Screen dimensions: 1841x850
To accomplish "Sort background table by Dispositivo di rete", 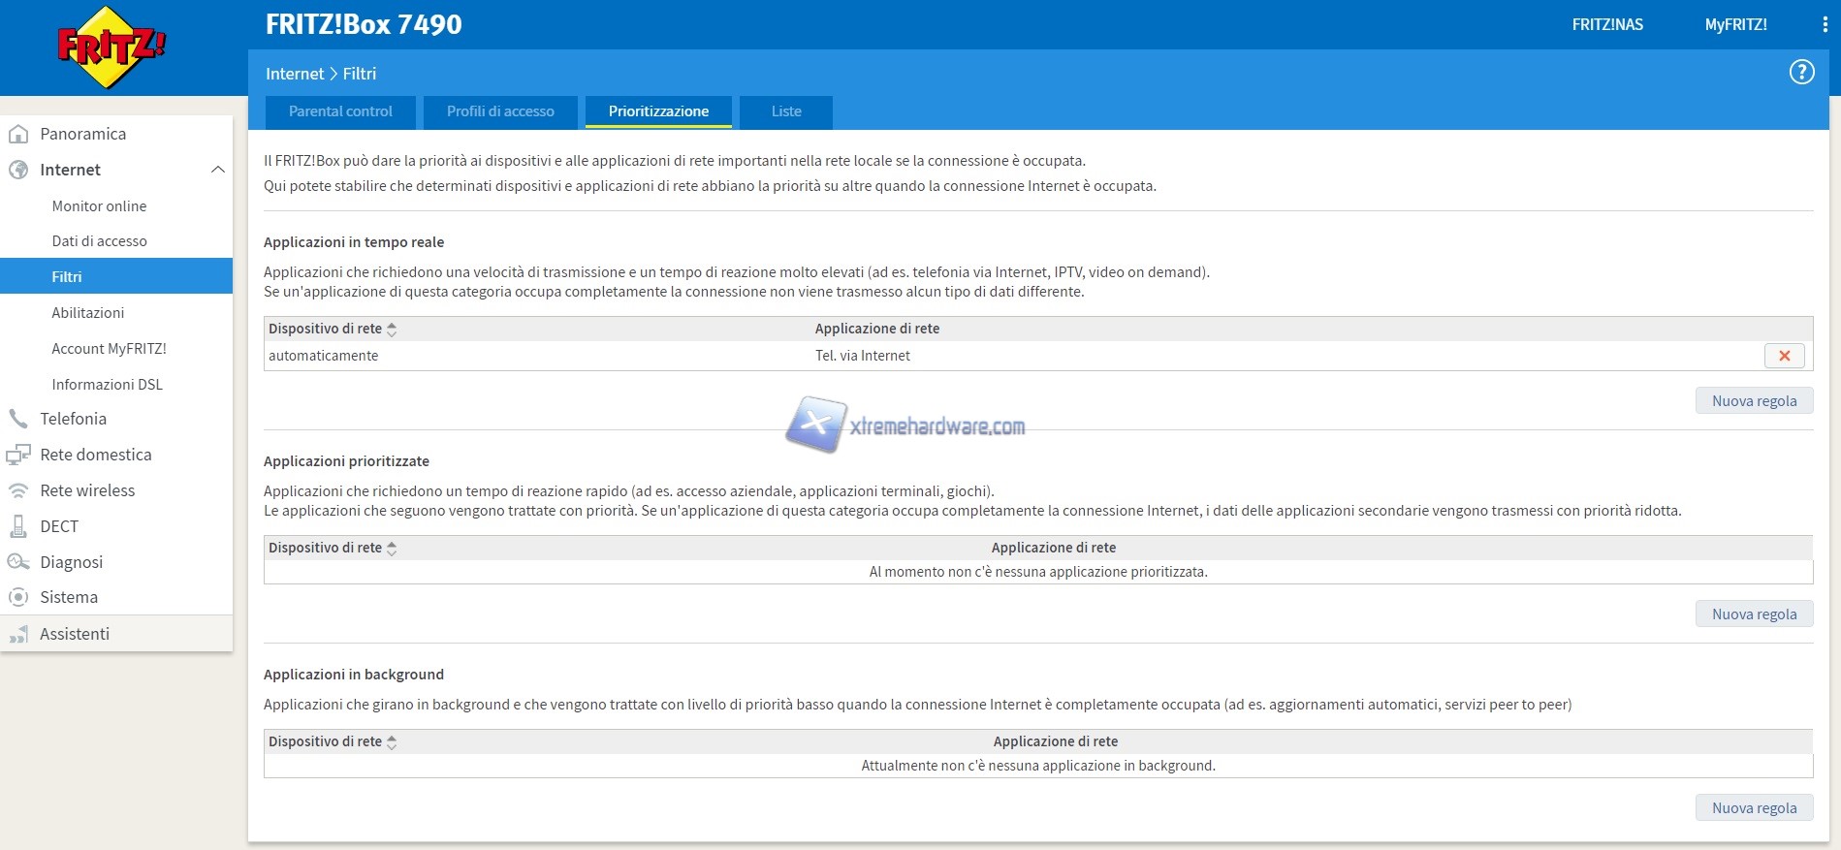I will pos(392,742).
